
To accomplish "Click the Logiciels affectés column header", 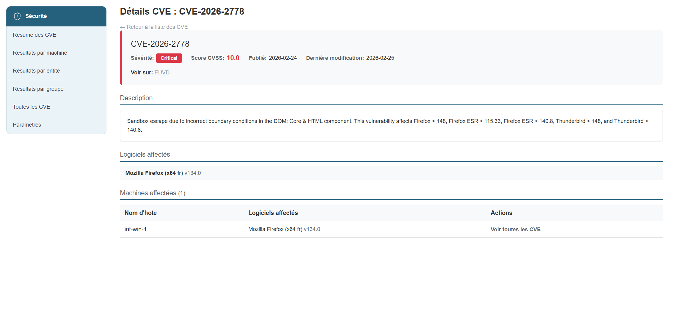I will point(273,213).
